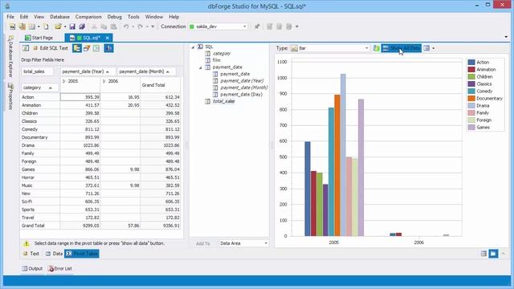Screen dimensions: 514x289
Task: Open the Data Area dropdown
Action: (x=266, y=243)
